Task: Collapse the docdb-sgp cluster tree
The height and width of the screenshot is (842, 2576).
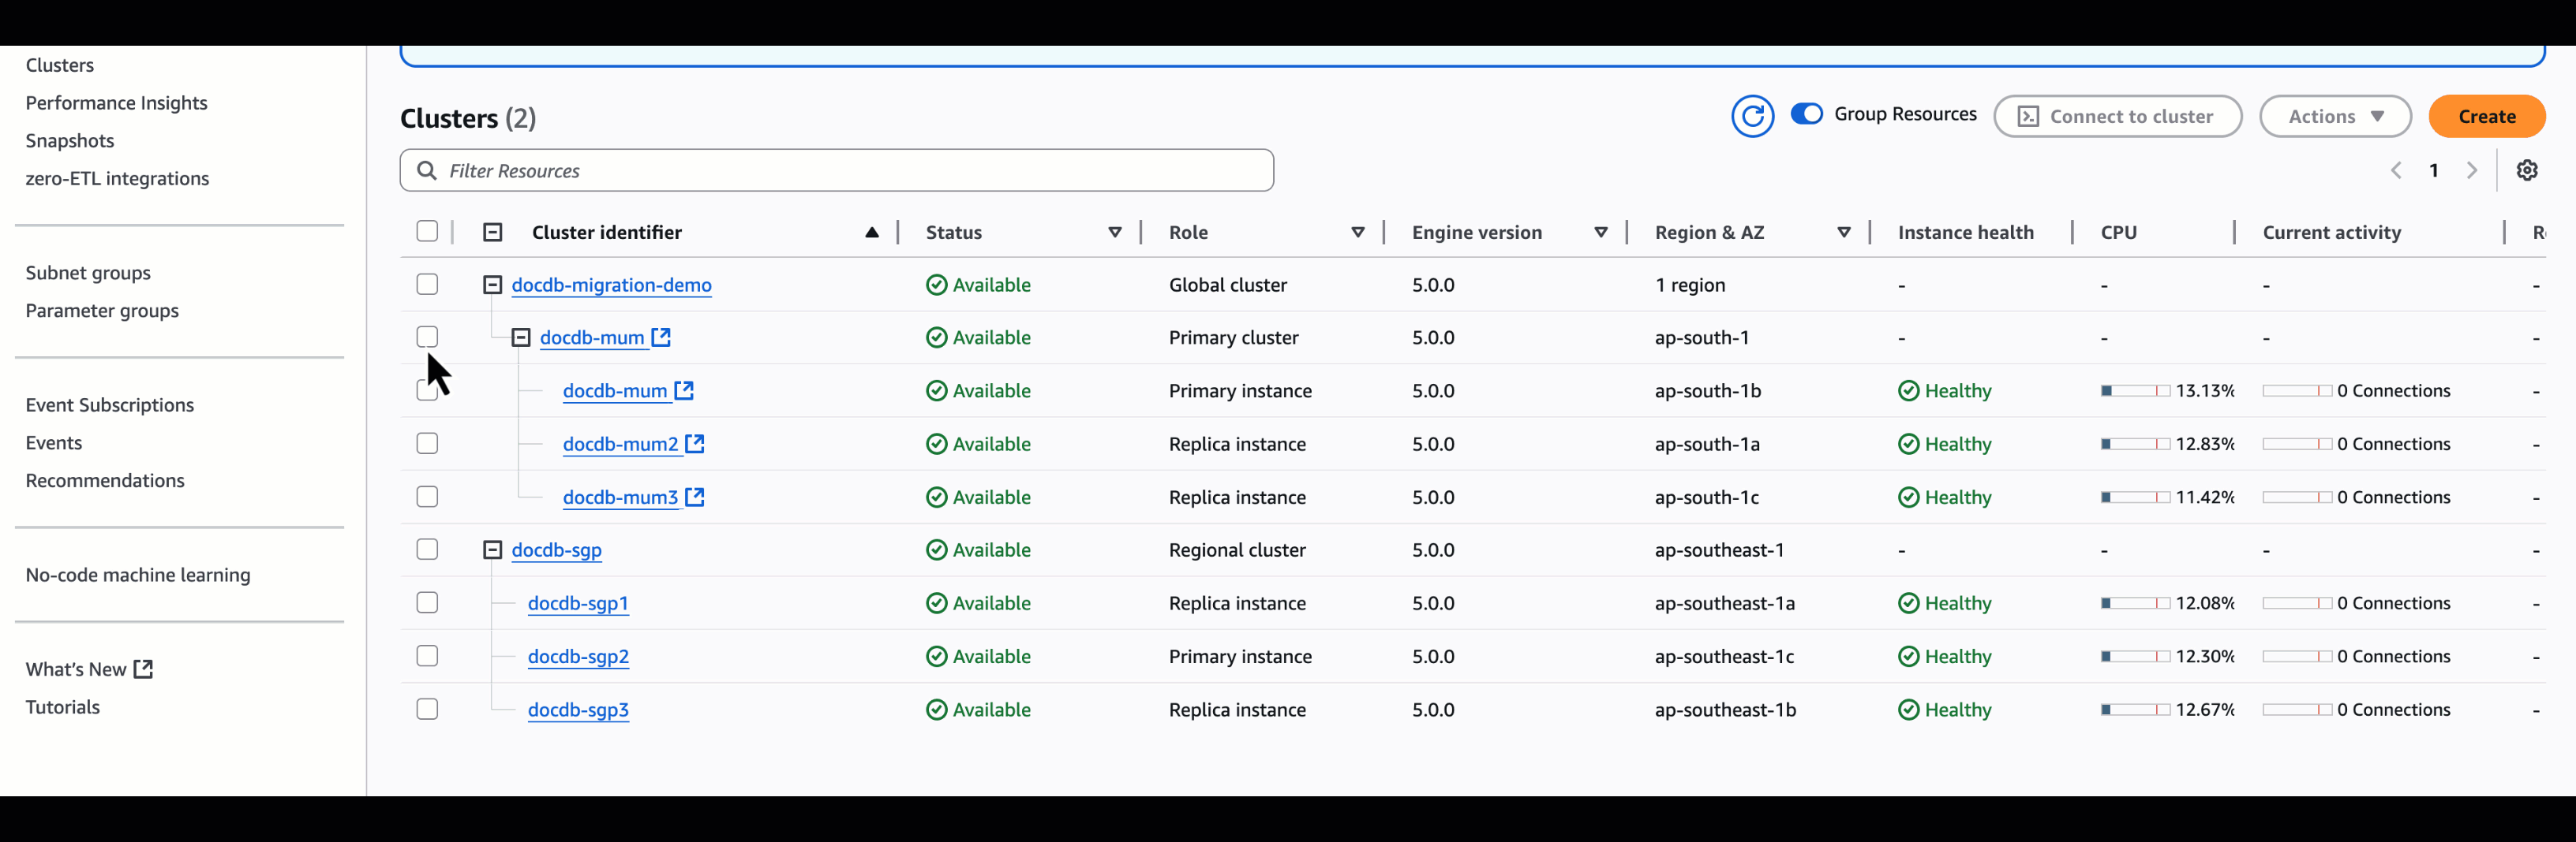Action: tap(492, 550)
